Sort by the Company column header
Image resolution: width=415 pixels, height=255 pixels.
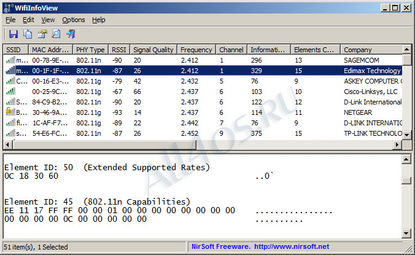click(371, 50)
